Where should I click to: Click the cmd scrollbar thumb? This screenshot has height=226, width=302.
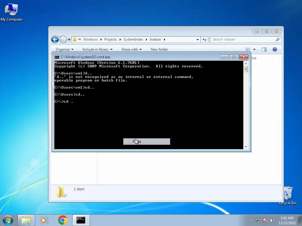pos(246,69)
